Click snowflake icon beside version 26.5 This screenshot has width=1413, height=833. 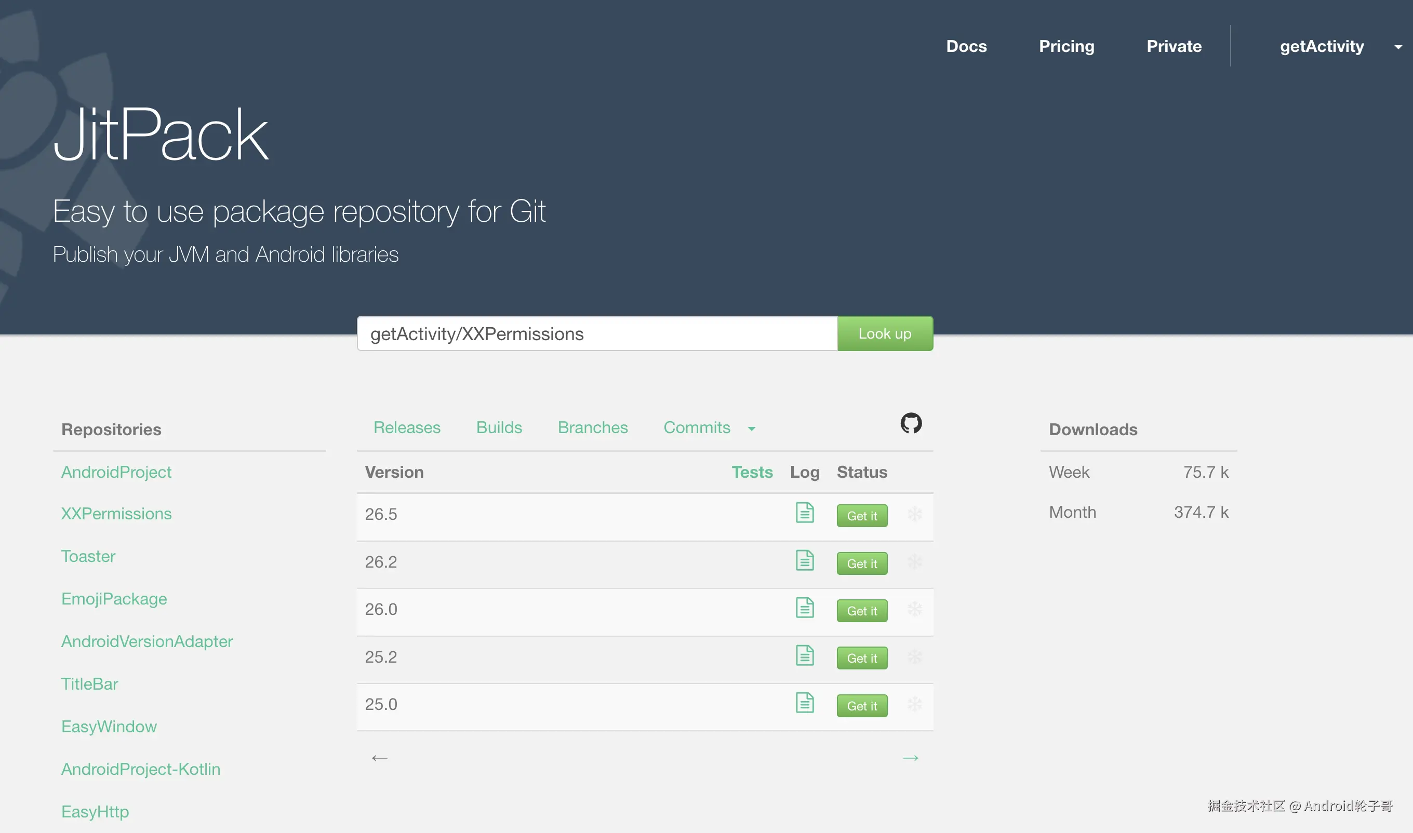pos(914,514)
